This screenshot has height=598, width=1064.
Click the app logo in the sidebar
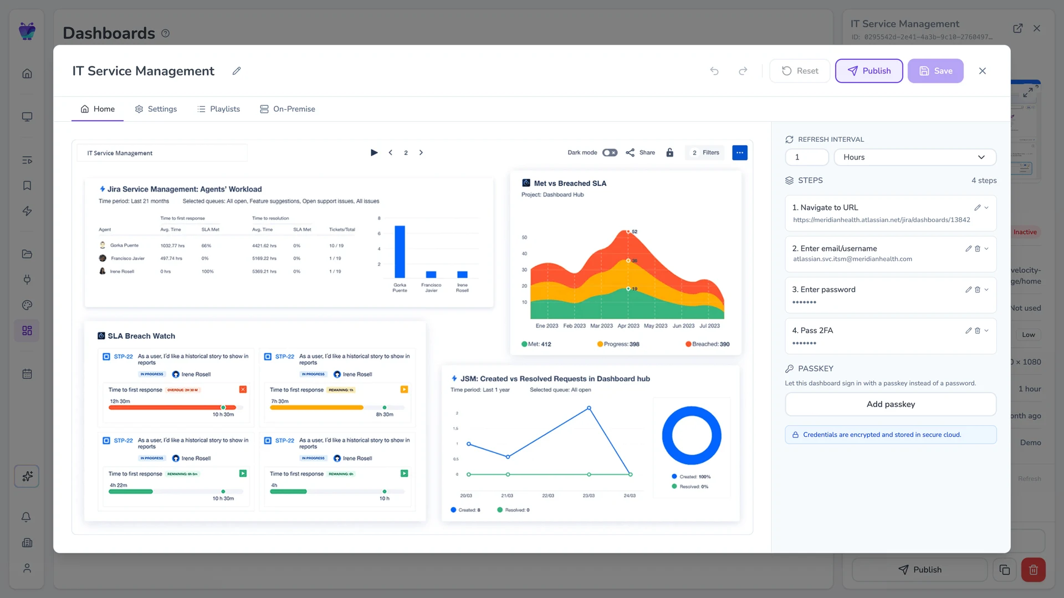(27, 31)
